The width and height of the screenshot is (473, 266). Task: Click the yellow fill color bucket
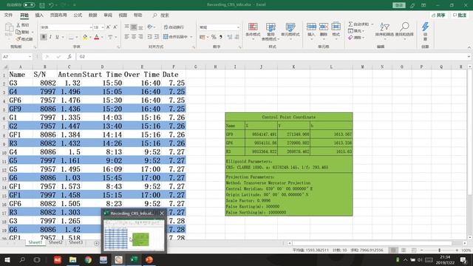(85, 37)
